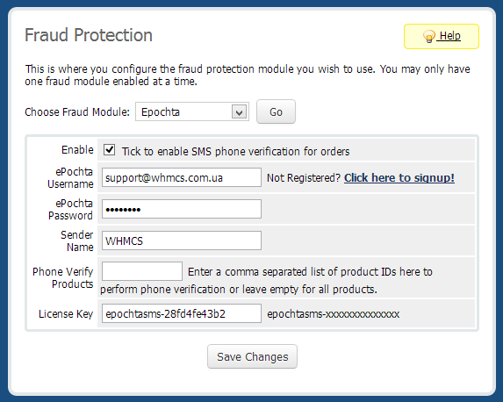Click the Save Changes button
Screen dimensions: 503x402
click(253, 356)
